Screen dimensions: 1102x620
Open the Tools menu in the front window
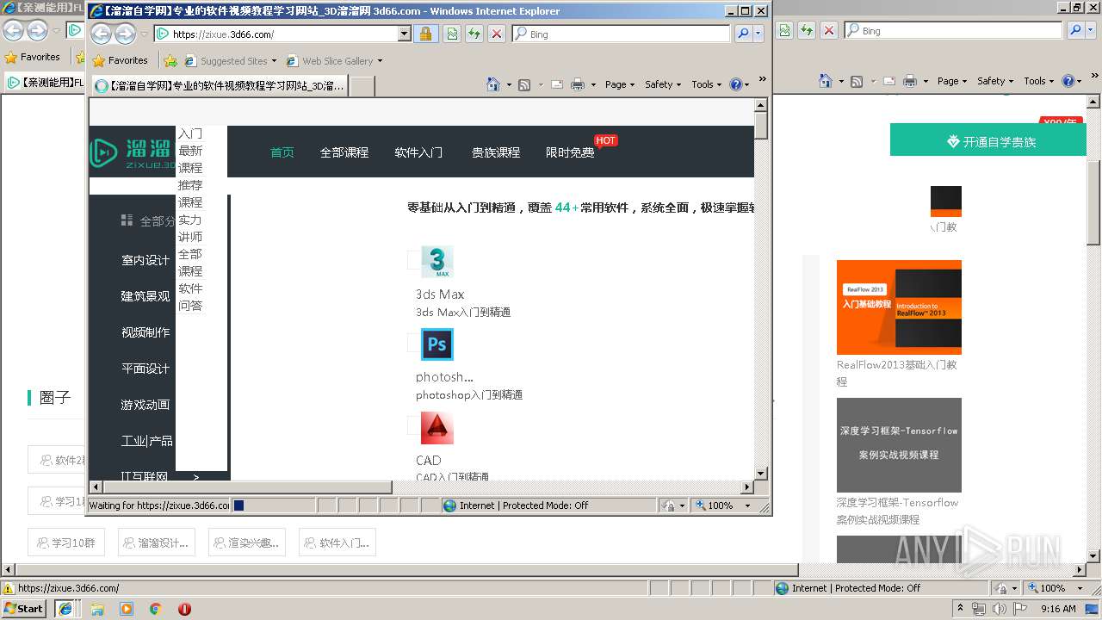707,84
